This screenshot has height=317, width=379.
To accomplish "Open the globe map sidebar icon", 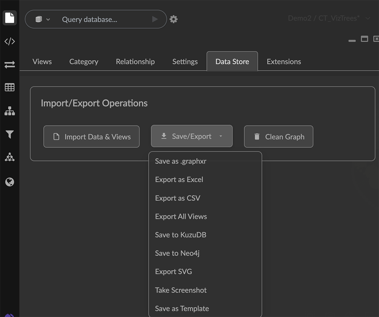I will tap(9, 182).
